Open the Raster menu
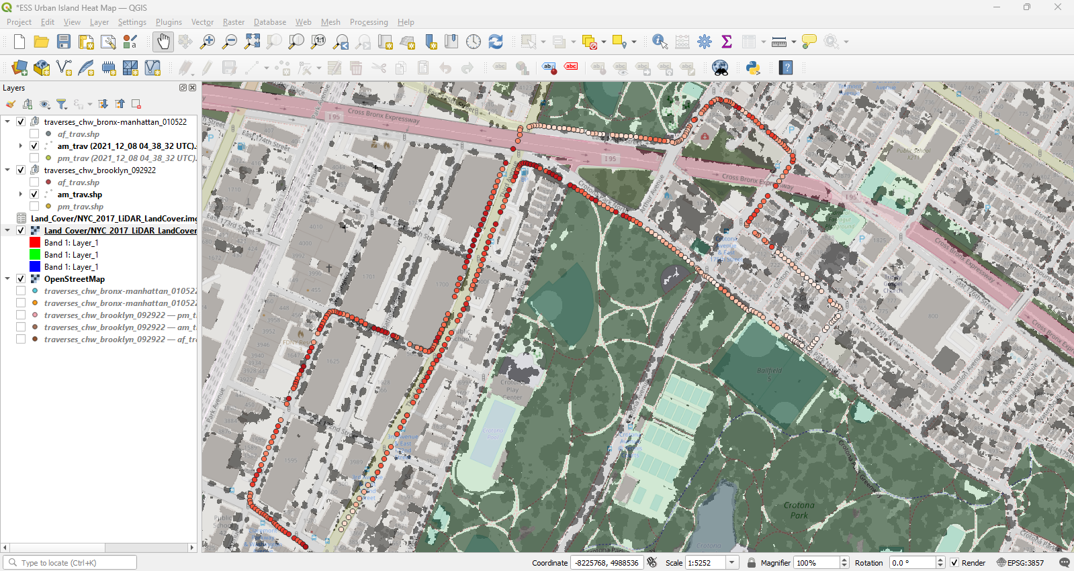1074x571 pixels. 234,22
